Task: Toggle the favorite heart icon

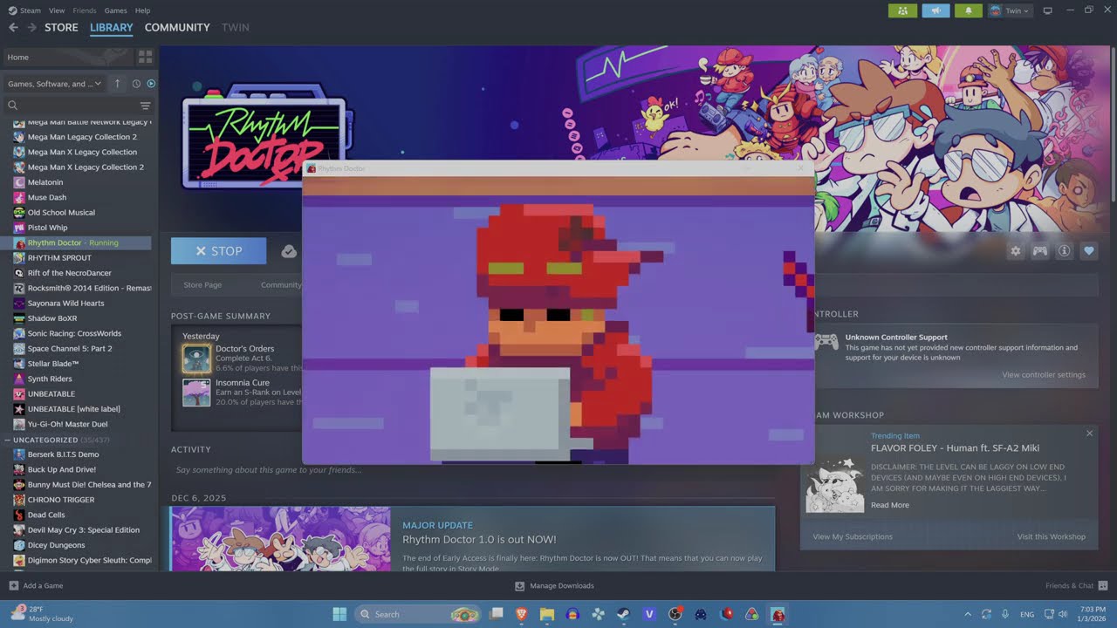Action: point(1089,251)
